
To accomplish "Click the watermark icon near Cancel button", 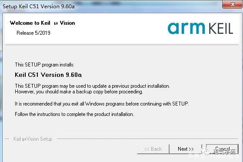I will coord(207,151).
